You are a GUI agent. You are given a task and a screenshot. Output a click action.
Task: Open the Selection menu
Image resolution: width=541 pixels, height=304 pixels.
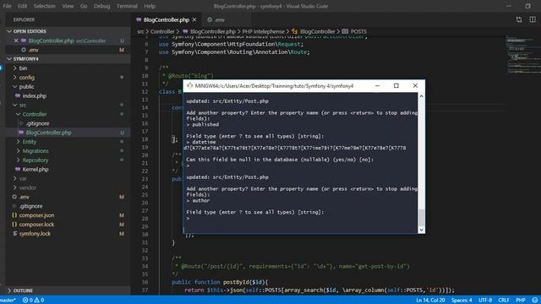pyautogui.click(x=45, y=6)
